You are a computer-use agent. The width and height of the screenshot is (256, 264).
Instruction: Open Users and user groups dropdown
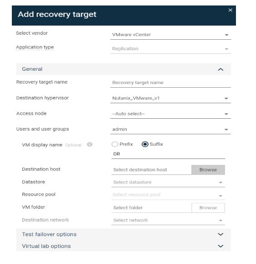tap(170, 129)
